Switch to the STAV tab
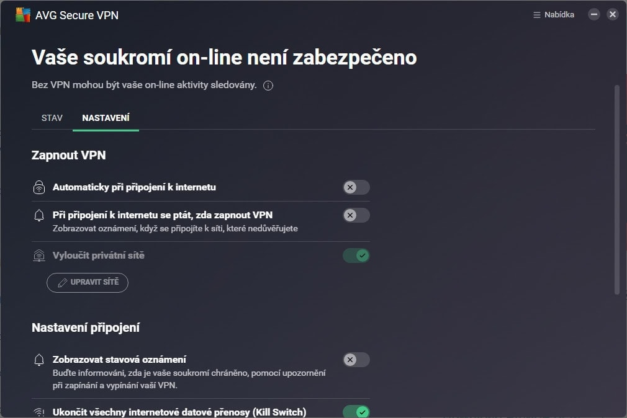Viewport: 627px width, 418px height. tap(52, 118)
